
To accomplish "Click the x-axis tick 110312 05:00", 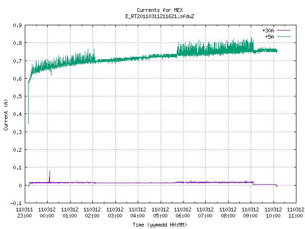I will pyautogui.click(x=160, y=213).
